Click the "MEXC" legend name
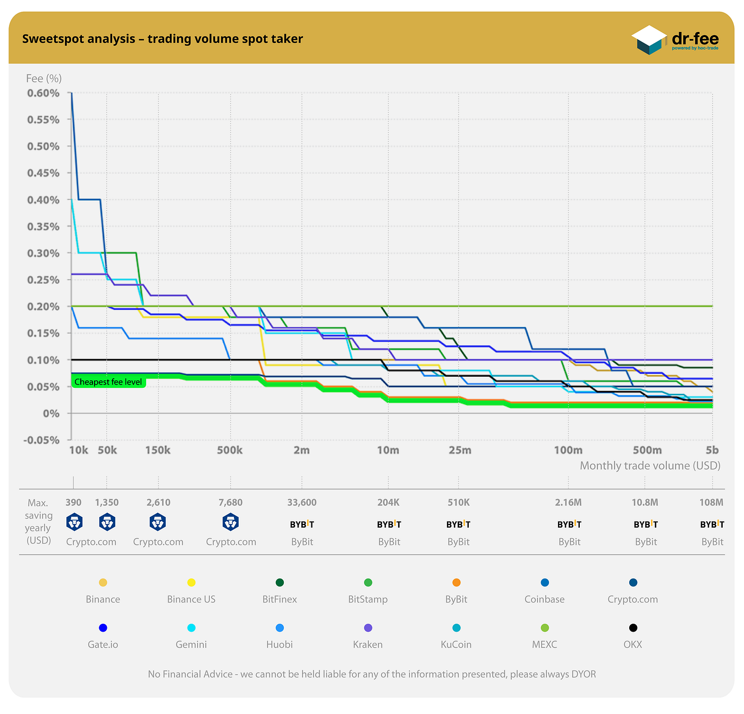744x714 pixels. coord(545,644)
